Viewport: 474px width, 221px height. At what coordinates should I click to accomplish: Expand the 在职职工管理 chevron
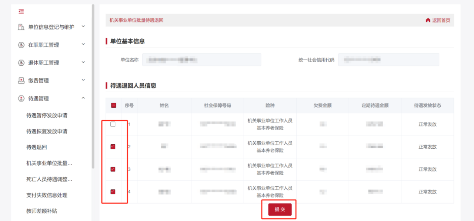(83, 45)
